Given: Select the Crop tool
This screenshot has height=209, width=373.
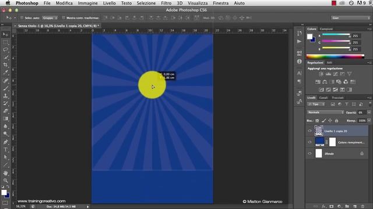Looking at the screenshot, I should click(5, 65).
